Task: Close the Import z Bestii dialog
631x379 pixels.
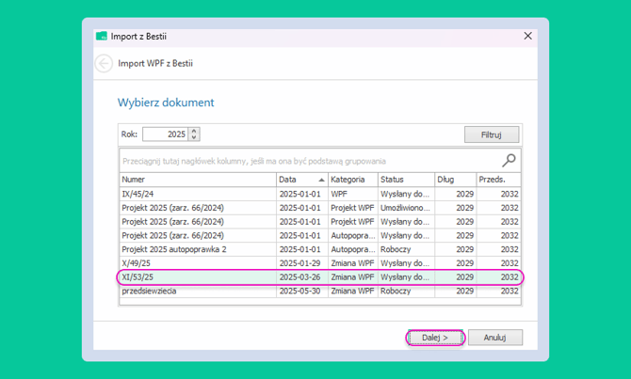Action: [x=527, y=36]
